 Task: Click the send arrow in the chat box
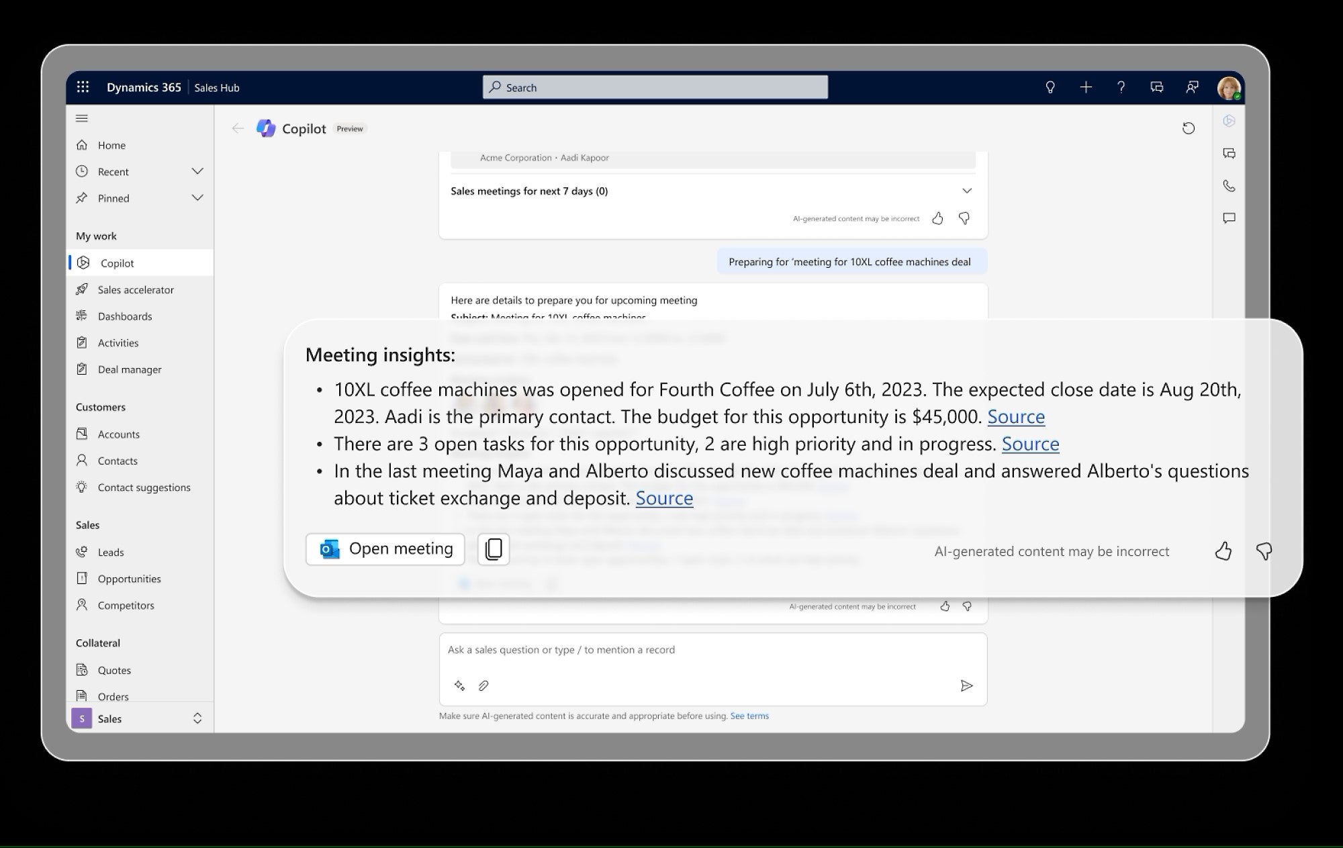click(966, 686)
